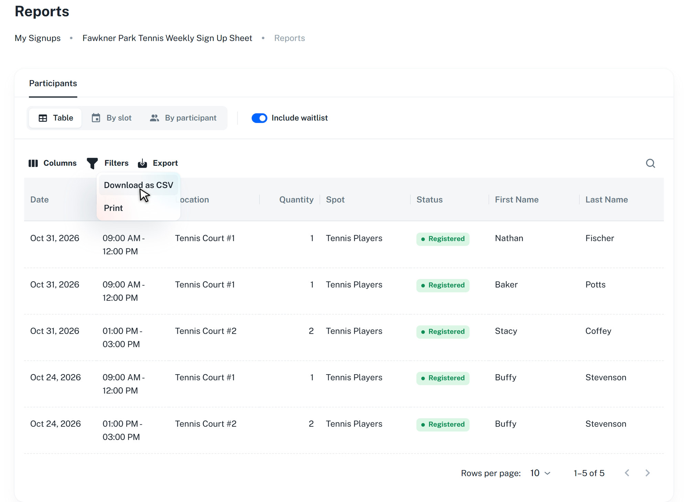Open the rows per page dropdown
Viewport: 688px width, 502px height.
(540, 473)
